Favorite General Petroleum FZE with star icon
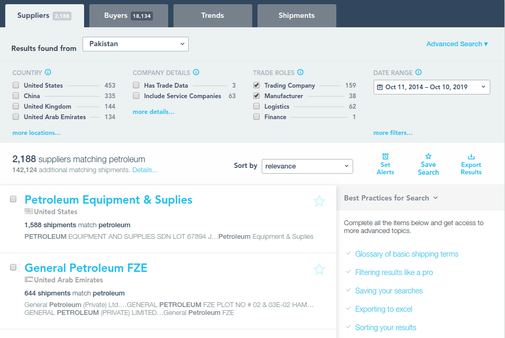The width and height of the screenshot is (505, 338). click(319, 269)
